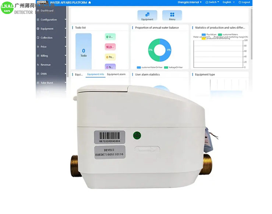Click the Equipment type panel title
Viewport: 272px width, 214px height.
coord(205,74)
